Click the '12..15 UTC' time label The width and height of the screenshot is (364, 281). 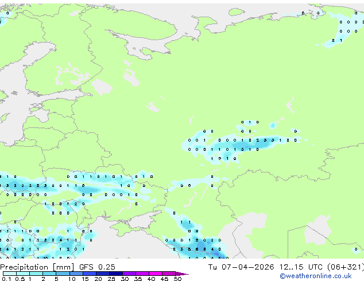pos(301,267)
